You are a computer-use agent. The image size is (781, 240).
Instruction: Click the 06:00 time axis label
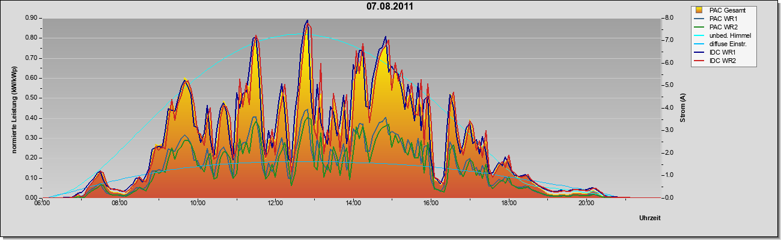tap(42, 203)
